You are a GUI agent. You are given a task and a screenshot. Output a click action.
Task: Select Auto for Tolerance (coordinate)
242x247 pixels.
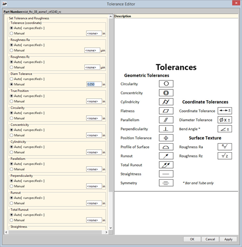click(x=11, y=28)
